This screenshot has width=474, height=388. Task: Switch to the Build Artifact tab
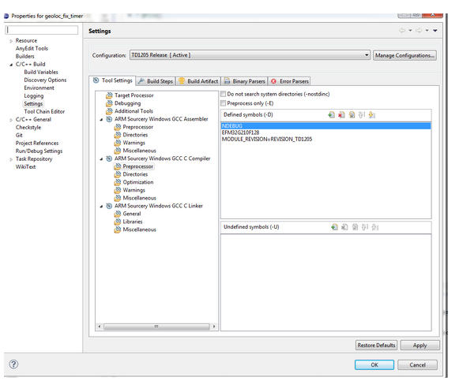pyautogui.click(x=198, y=81)
